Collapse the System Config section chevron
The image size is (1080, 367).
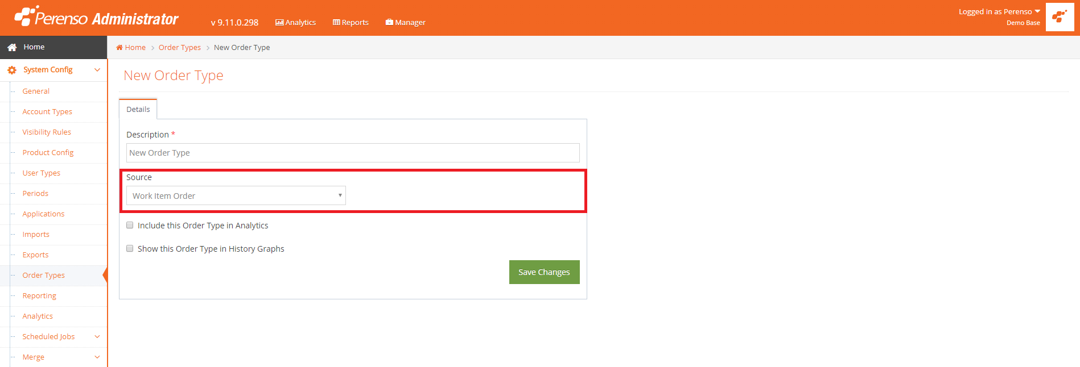[97, 70]
